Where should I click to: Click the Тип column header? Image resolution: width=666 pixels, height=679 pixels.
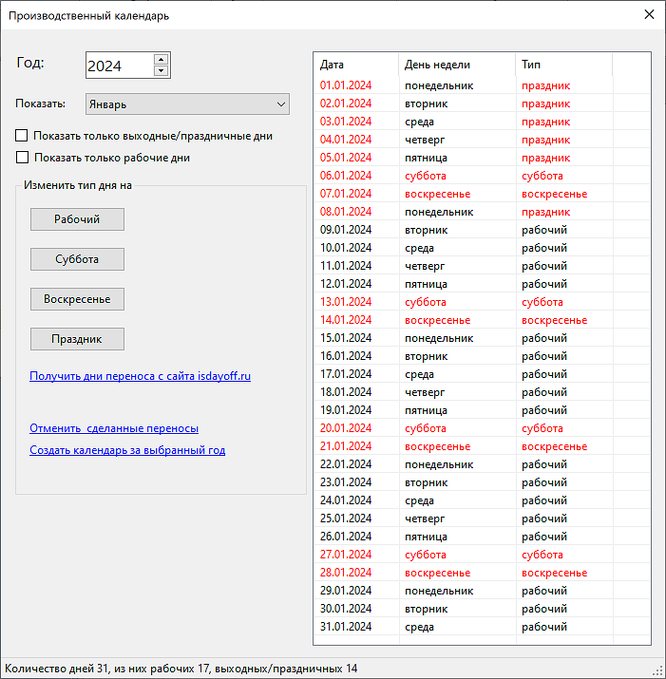click(563, 65)
